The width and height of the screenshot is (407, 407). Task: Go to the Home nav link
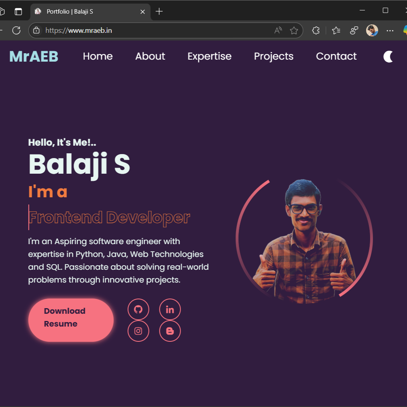tap(98, 56)
